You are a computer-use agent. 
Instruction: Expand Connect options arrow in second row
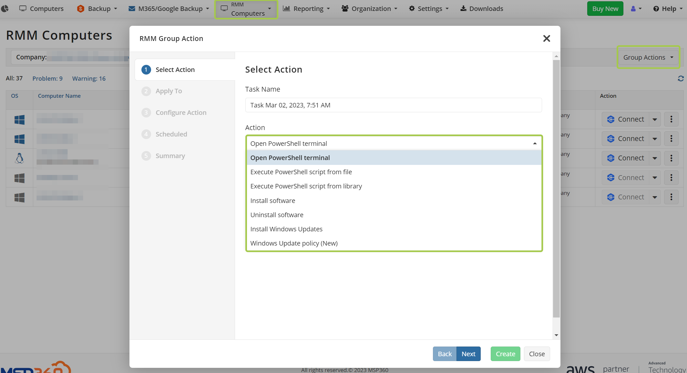point(655,139)
